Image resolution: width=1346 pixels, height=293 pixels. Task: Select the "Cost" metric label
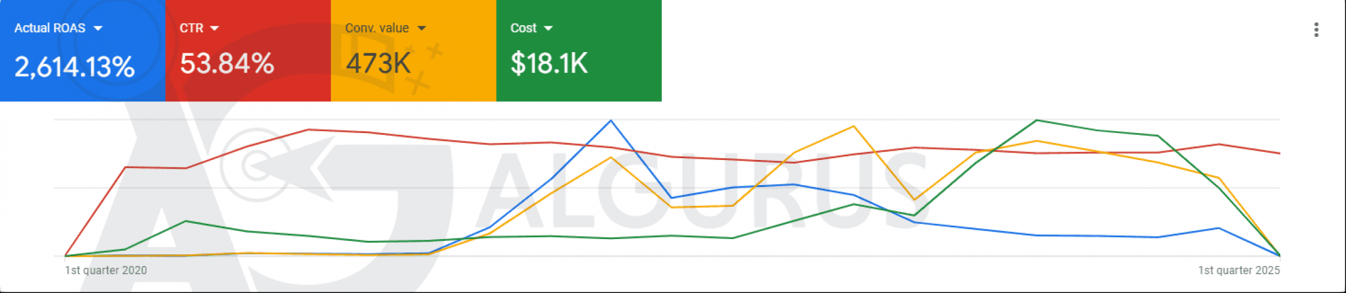point(523,28)
